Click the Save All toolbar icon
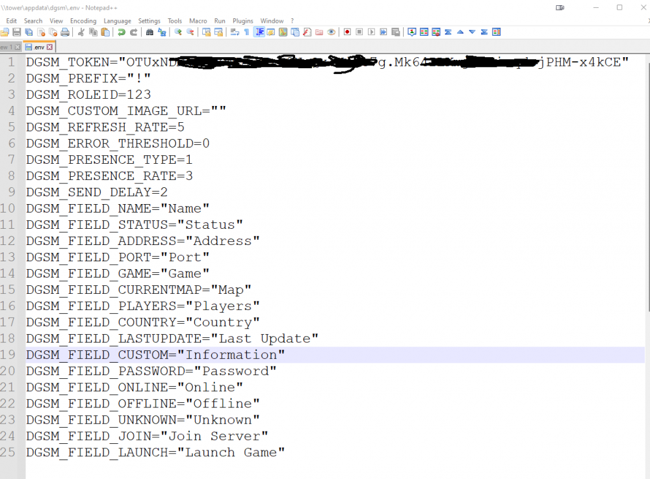Viewport: 650px width, 479px height. point(29,32)
